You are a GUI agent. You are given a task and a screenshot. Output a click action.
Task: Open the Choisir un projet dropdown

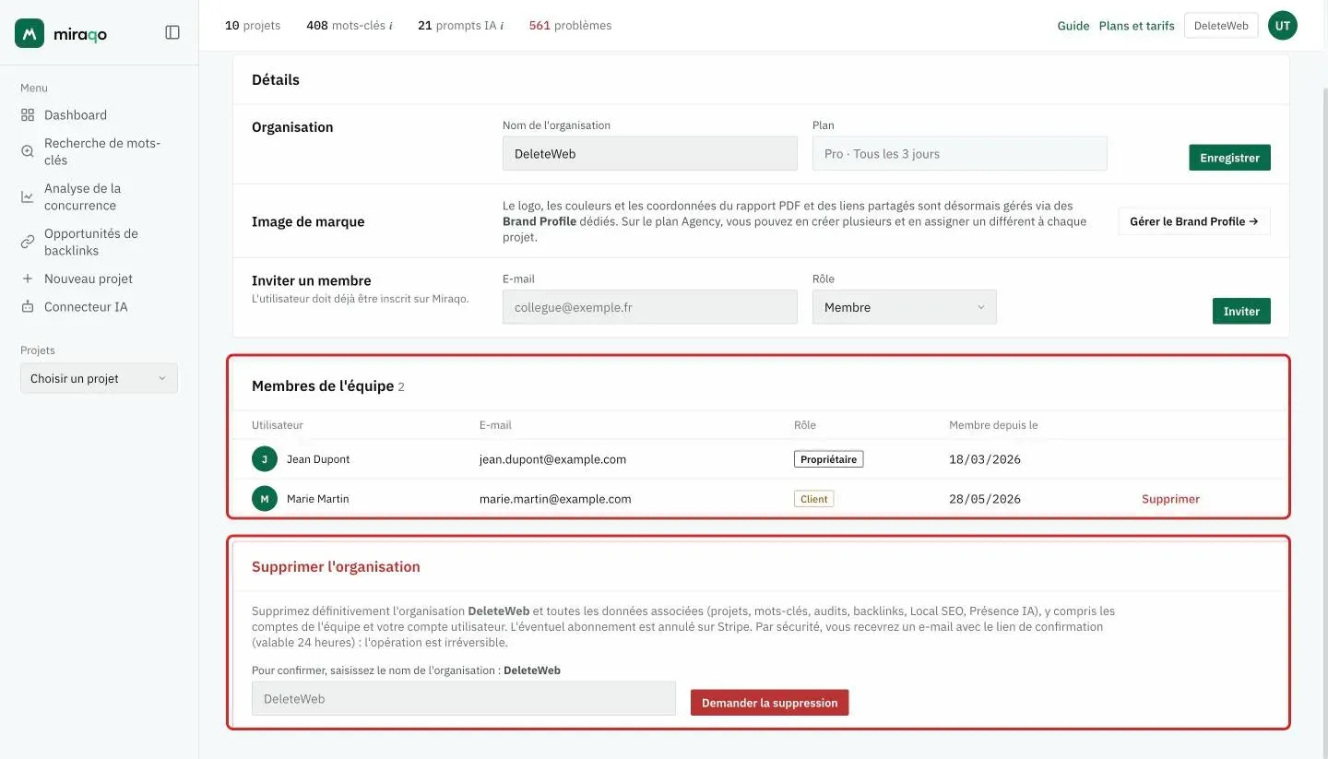99,378
